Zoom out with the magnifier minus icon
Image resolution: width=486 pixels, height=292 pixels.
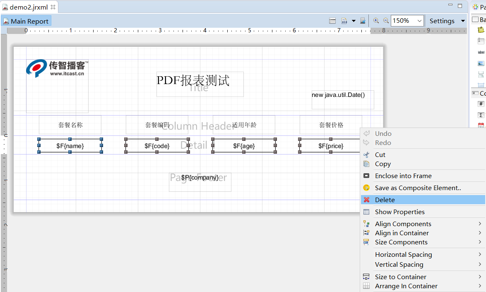pos(386,20)
